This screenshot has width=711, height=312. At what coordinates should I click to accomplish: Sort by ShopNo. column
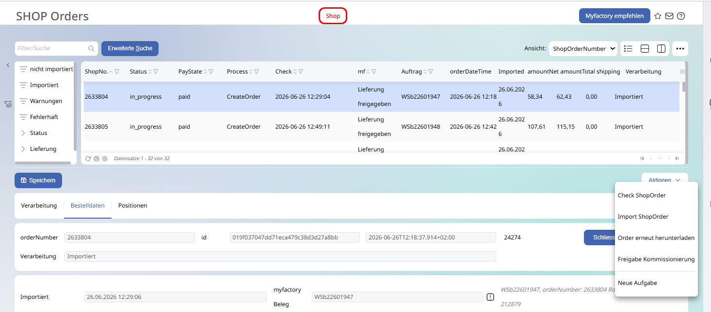click(x=111, y=72)
